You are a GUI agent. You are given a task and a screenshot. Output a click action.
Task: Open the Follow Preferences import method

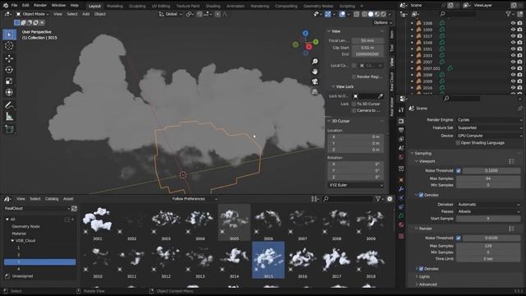coord(194,199)
